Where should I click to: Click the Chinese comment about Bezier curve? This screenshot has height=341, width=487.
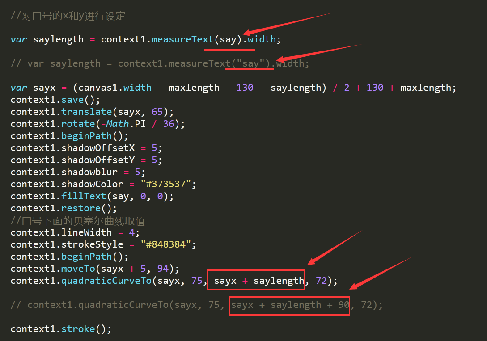pos(78,221)
